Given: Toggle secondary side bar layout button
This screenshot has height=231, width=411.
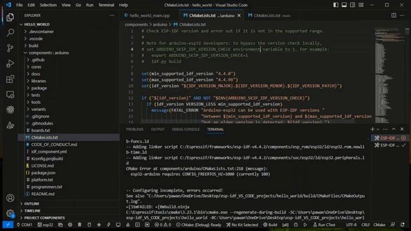Looking at the screenshot, I should coord(353,5).
